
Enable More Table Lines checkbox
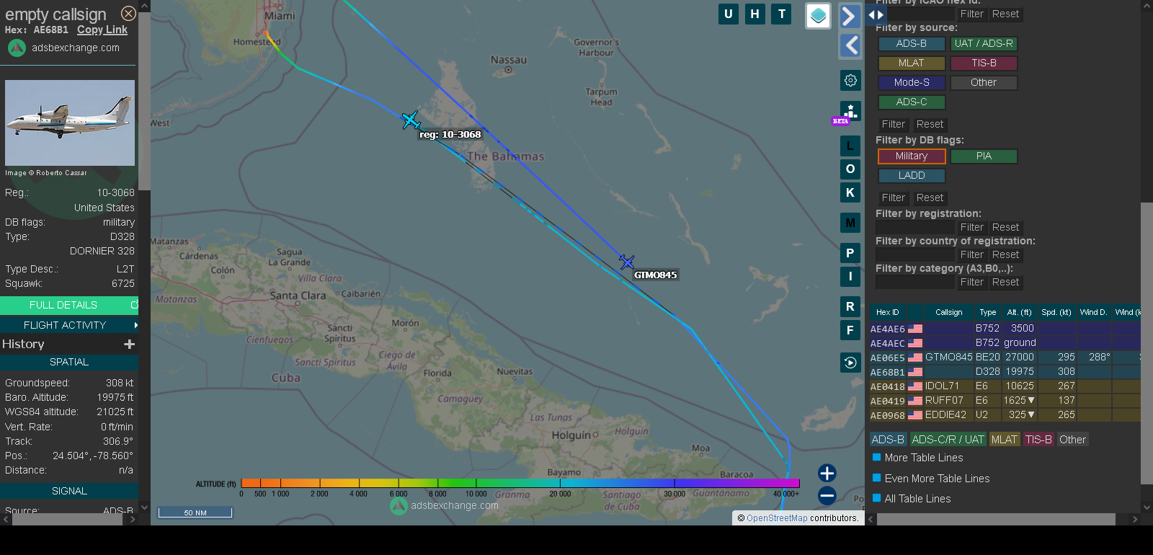(877, 457)
